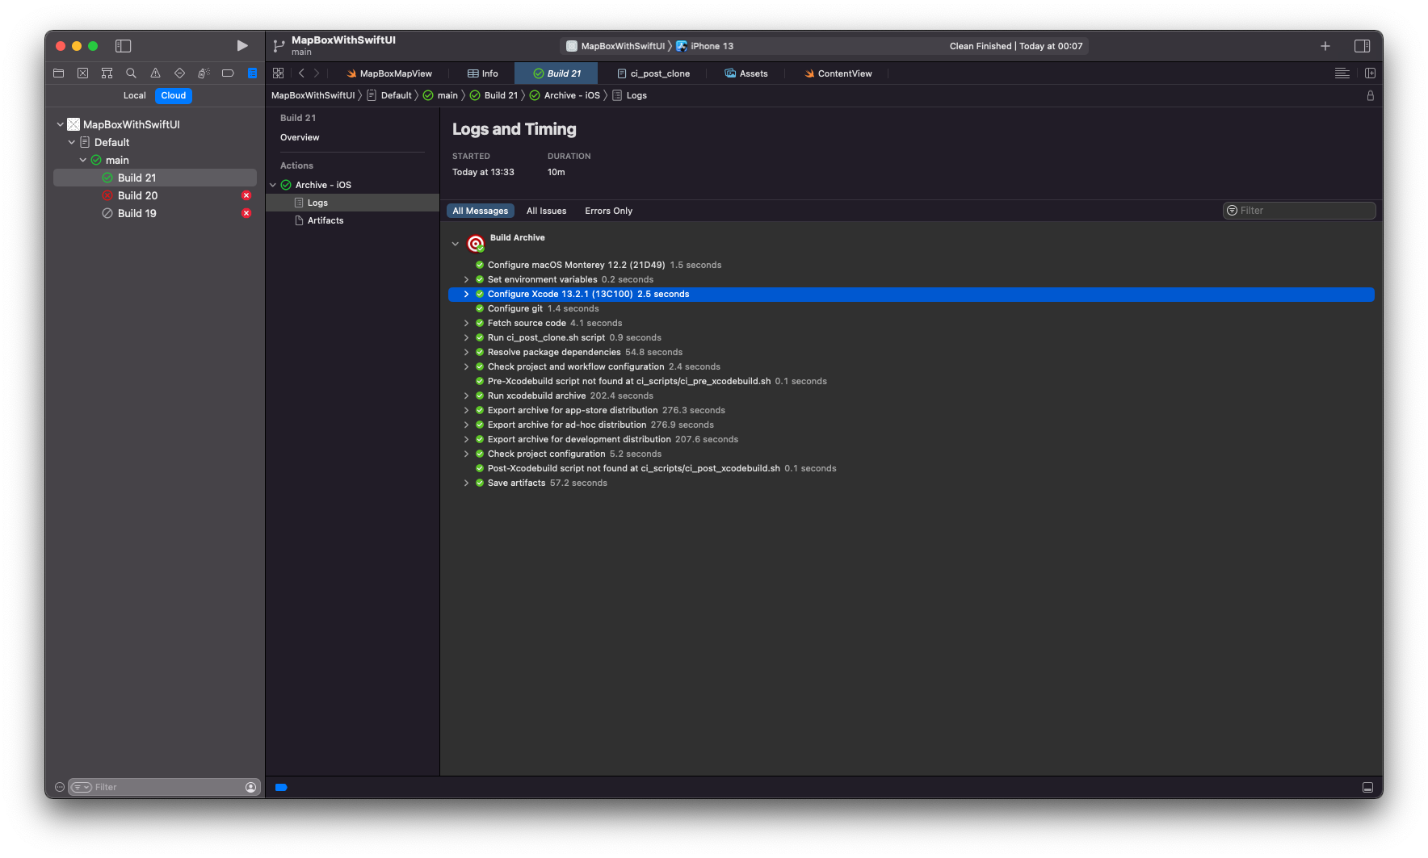This screenshot has width=1428, height=858.
Task: Click the add editor split icon
Action: click(x=1370, y=73)
